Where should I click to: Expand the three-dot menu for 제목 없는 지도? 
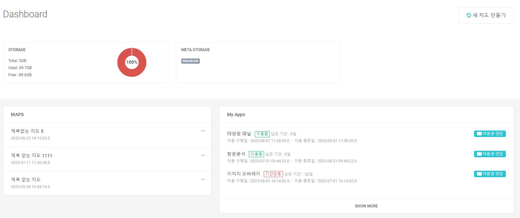click(x=203, y=179)
